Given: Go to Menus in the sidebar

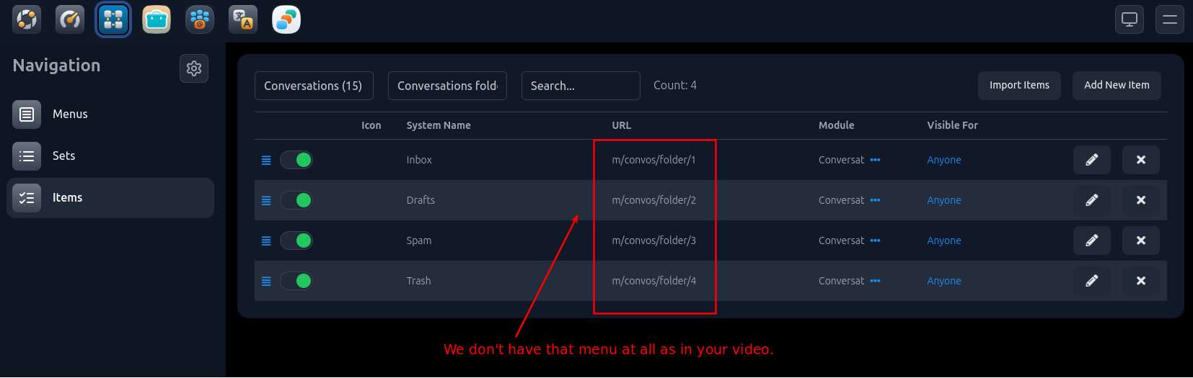Looking at the screenshot, I should click(70, 114).
